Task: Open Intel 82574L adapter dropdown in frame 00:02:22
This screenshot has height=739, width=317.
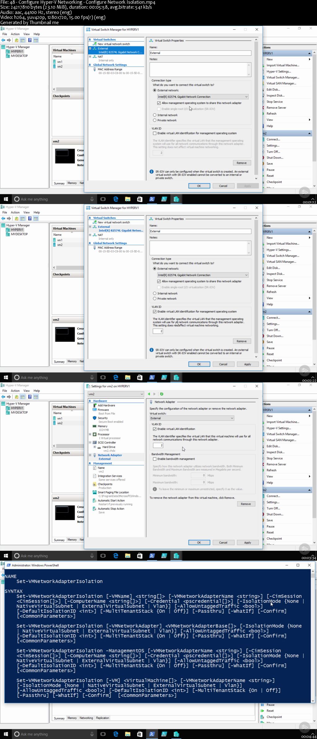Action: coord(203,275)
